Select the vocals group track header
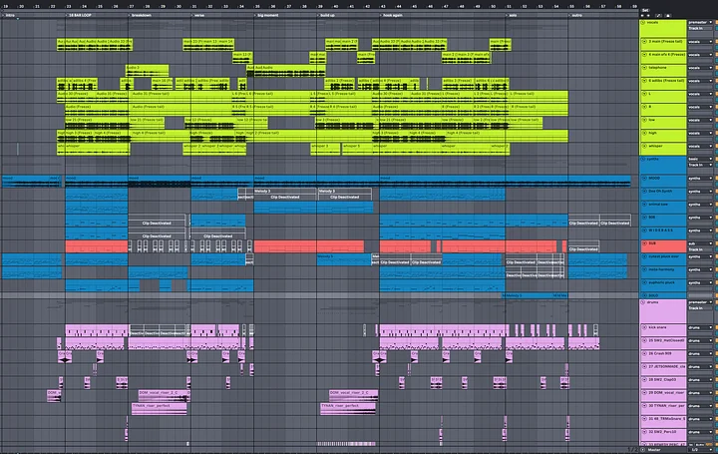The width and height of the screenshot is (718, 454). (662, 28)
